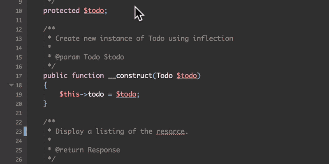The height and width of the screenshot is (164, 329).
Task: Collapse the fold arrow at line 18
Action: pyautogui.click(x=11, y=85)
